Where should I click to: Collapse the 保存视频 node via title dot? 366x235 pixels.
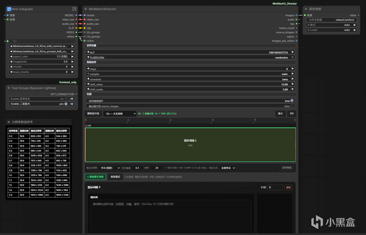coord(306,9)
